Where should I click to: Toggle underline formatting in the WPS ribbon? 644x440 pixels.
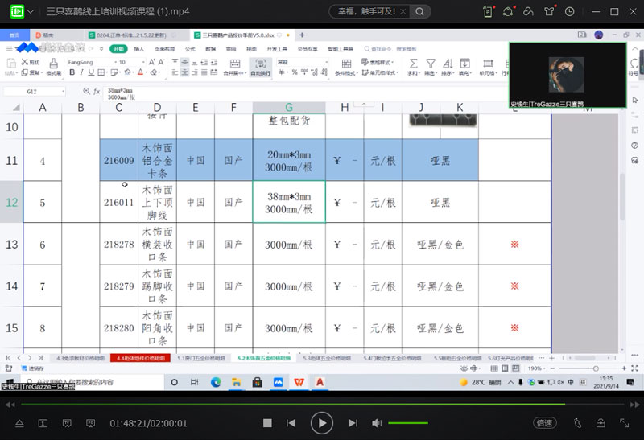tap(91, 72)
